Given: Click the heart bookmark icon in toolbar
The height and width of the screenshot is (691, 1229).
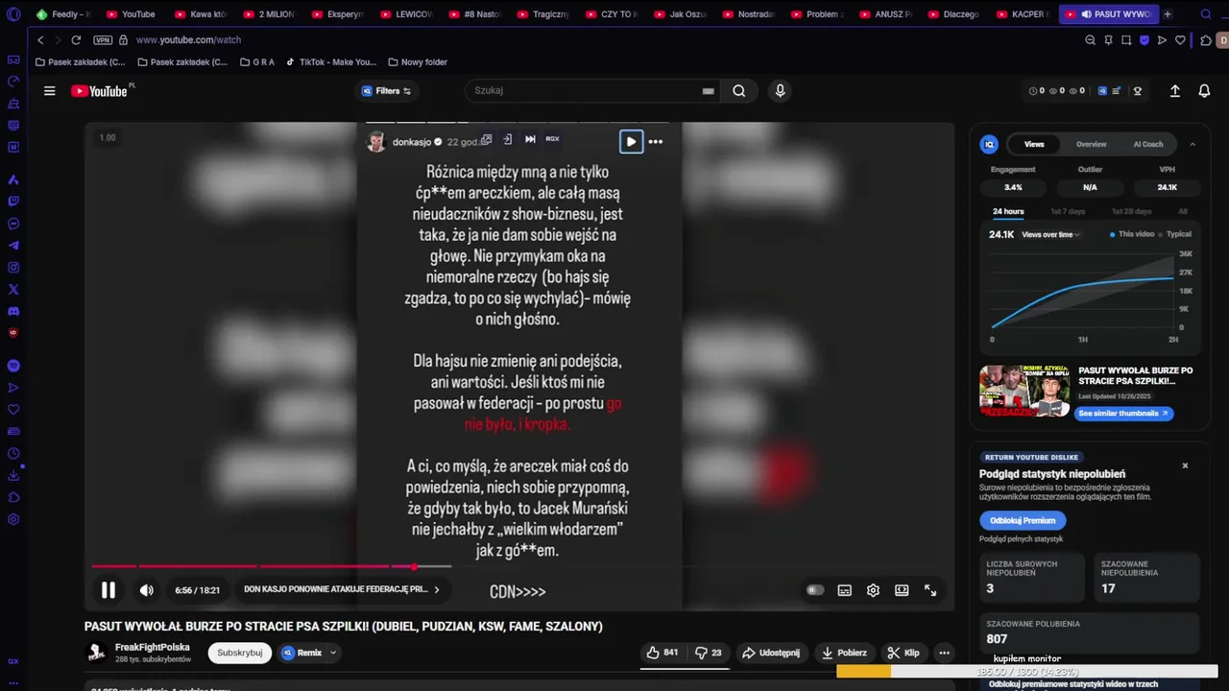Looking at the screenshot, I should pos(1180,40).
